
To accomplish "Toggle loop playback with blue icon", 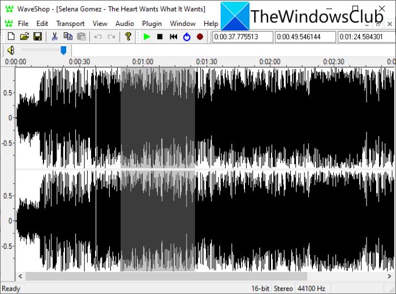I will [x=187, y=37].
